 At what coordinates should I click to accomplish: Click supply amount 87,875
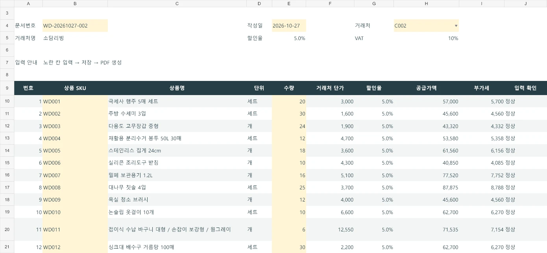pyautogui.click(x=450, y=187)
